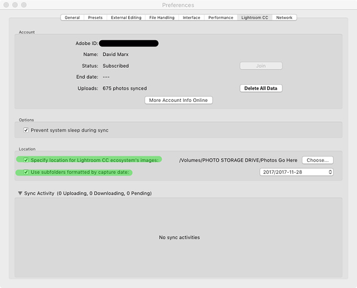The image size is (357, 288).
Task: Switch to the General tab
Action: [x=72, y=17]
